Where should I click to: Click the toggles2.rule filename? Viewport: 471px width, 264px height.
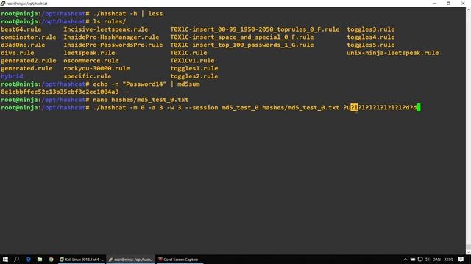[x=194, y=76]
